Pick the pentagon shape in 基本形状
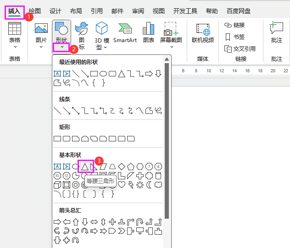Screen dimensions: 290x248 131,167
